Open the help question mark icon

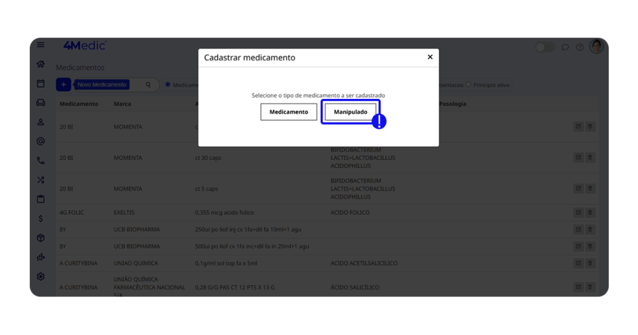[579, 47]
